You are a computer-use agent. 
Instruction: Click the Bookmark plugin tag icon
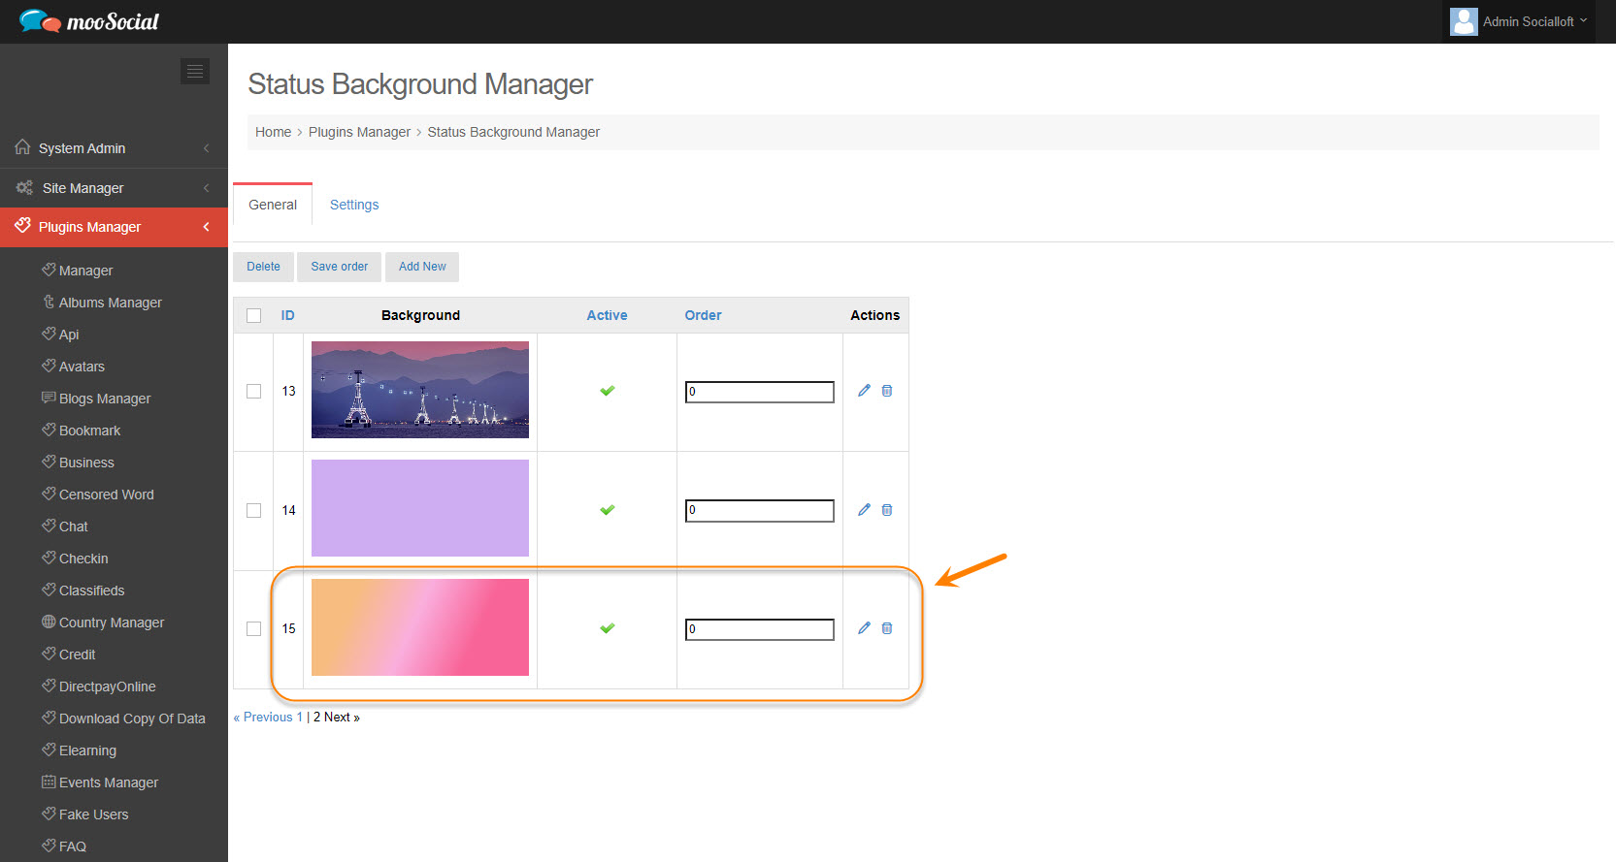pos(49,430)
